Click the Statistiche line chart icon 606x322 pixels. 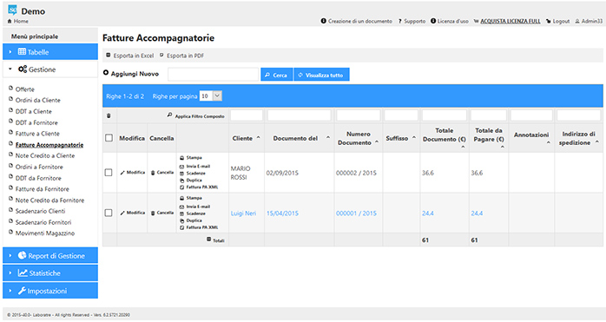click(23, 273)
